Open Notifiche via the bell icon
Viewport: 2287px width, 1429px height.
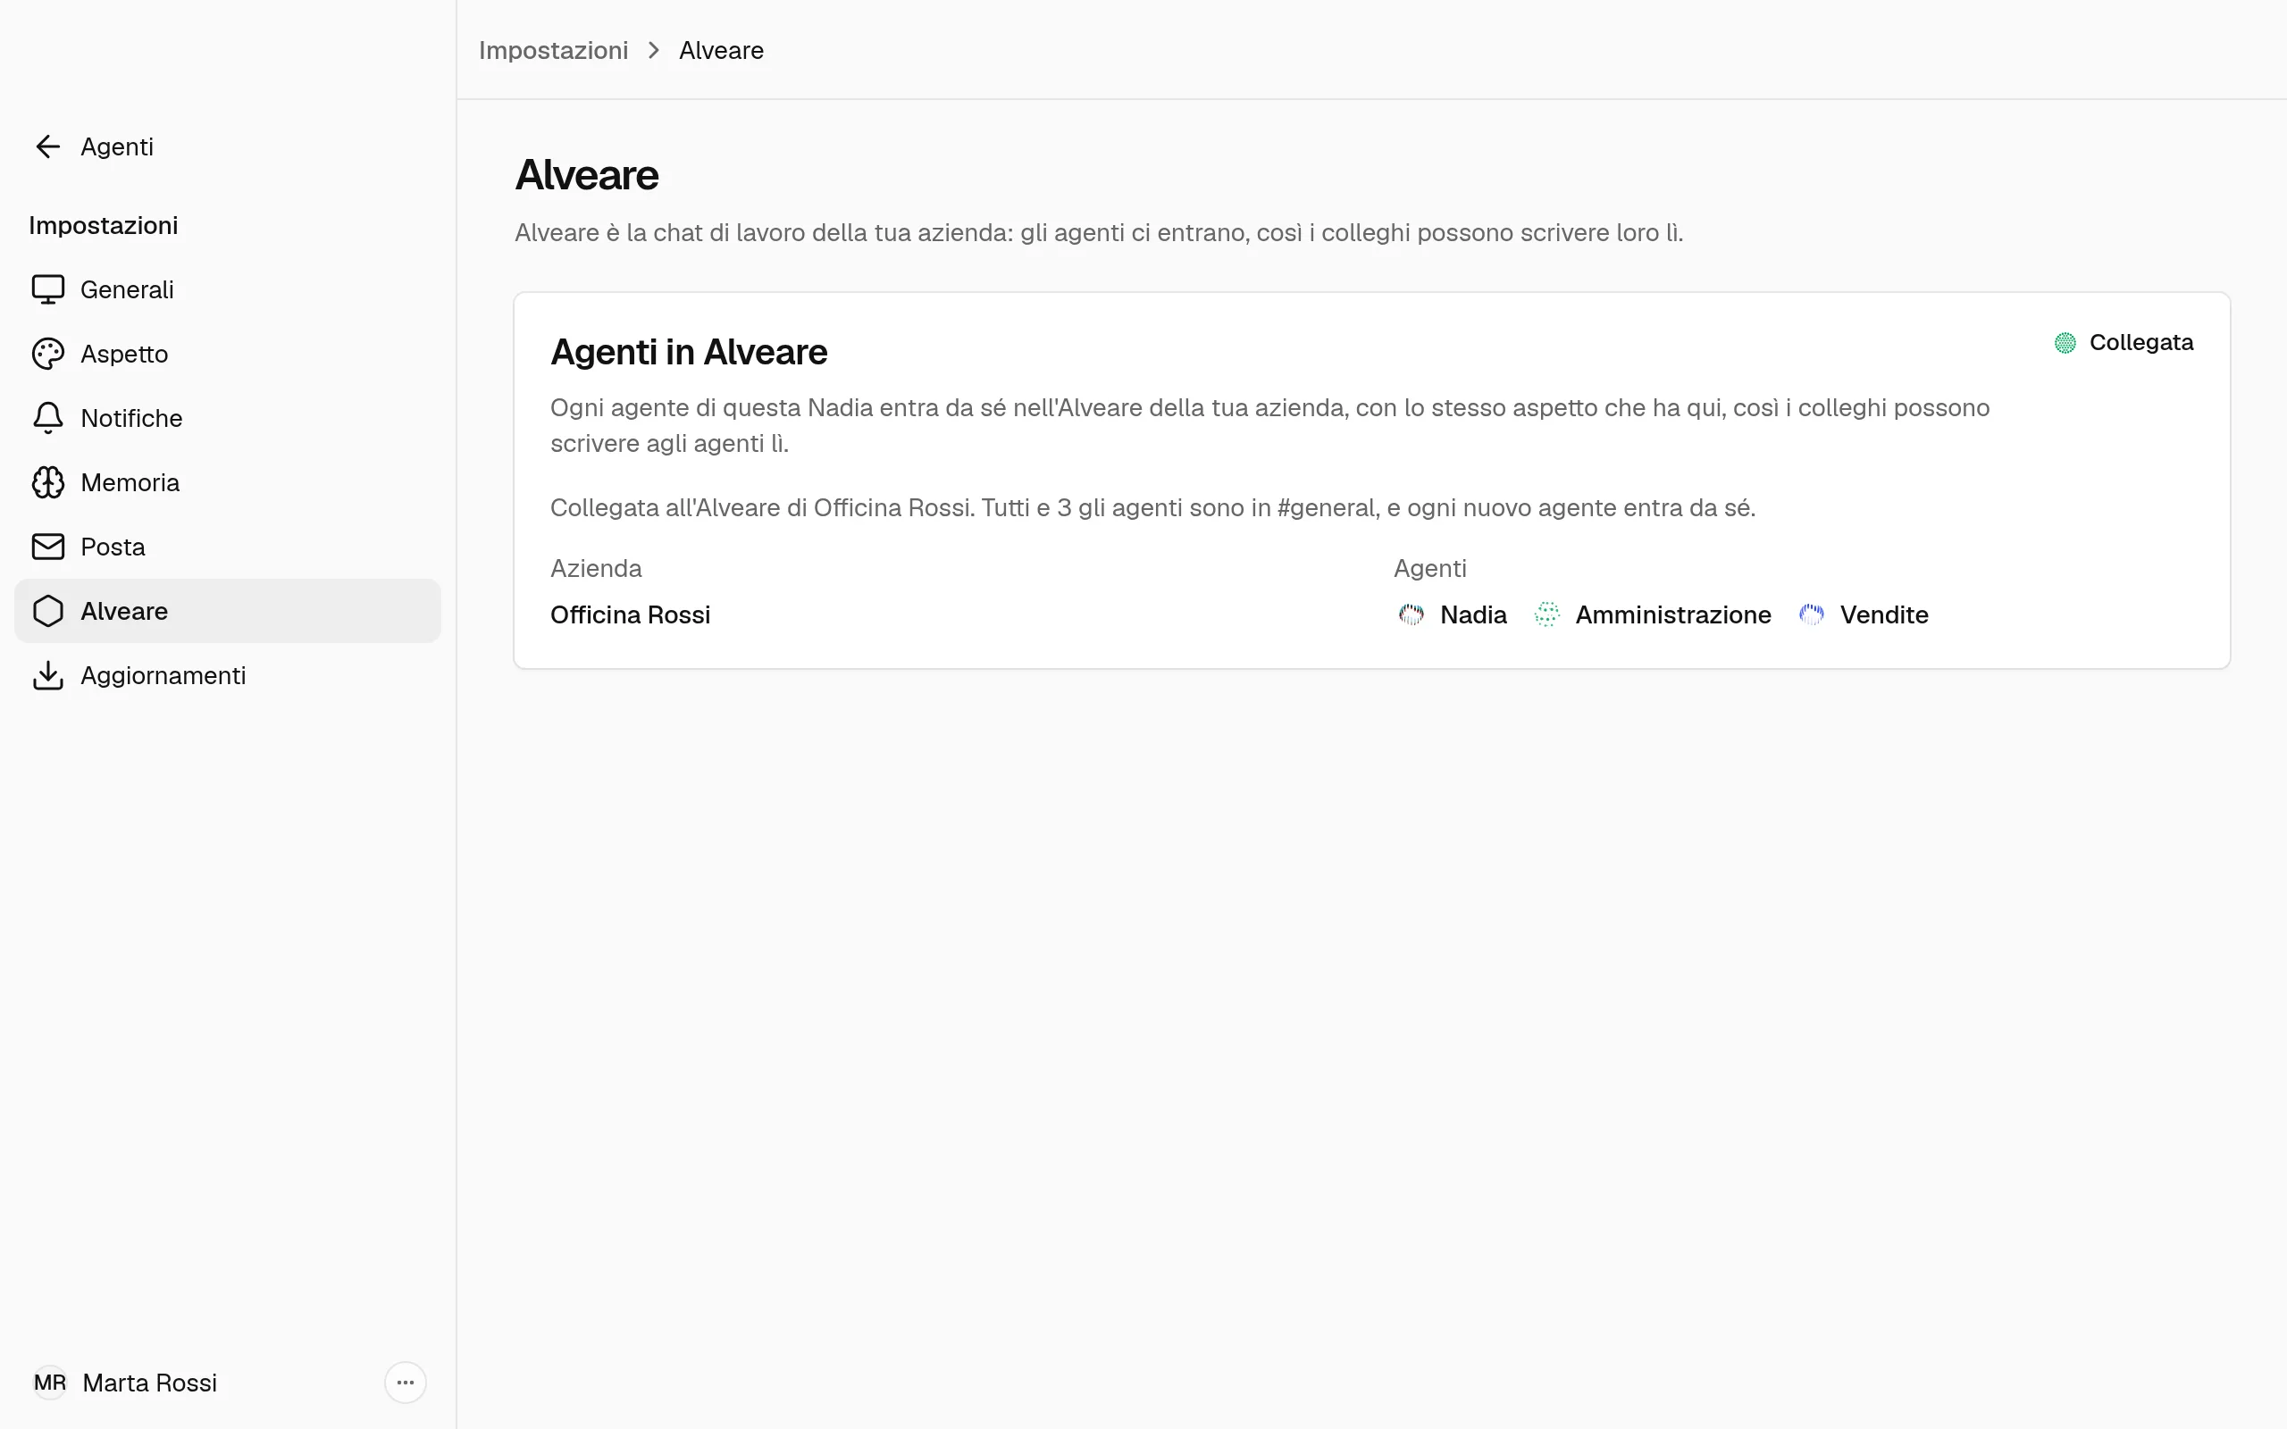coord(48,418)
